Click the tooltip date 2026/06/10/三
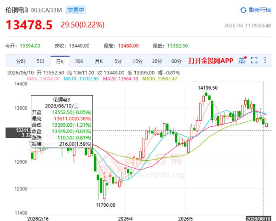 pos(62,106)
